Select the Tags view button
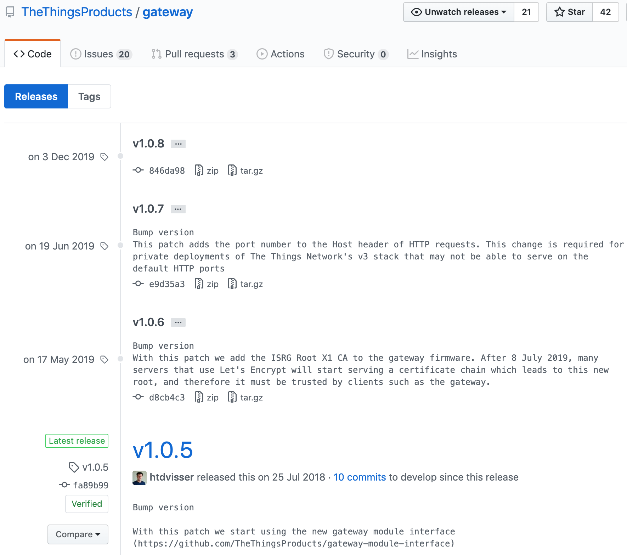Viewport: 627px width, 555px height. tap(89, 96)
